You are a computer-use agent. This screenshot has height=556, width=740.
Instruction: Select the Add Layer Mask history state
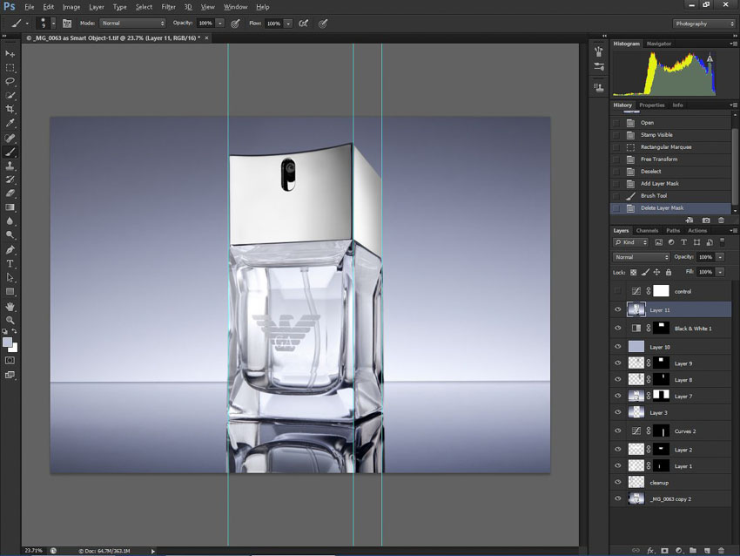pyautogui.click(x=671, y=183)
